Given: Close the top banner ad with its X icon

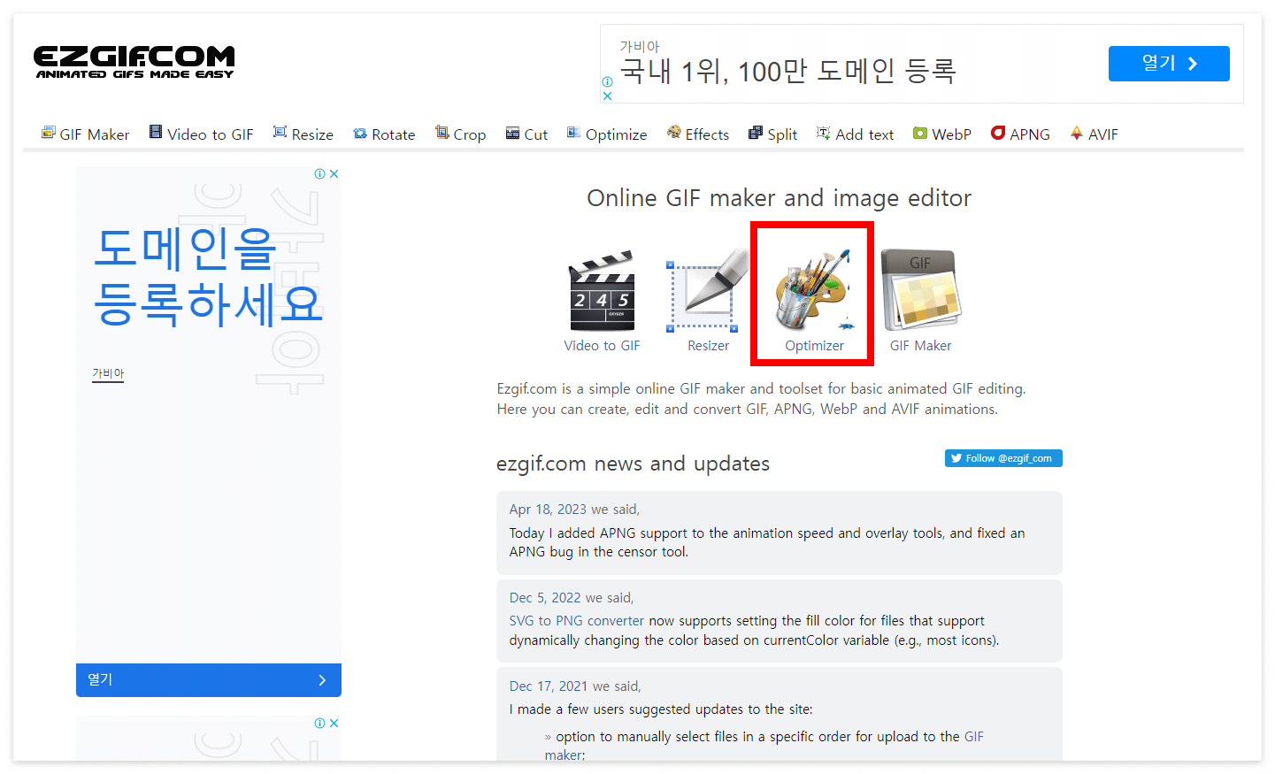Looking at the screenshot, I should click(x=607, y=96).
